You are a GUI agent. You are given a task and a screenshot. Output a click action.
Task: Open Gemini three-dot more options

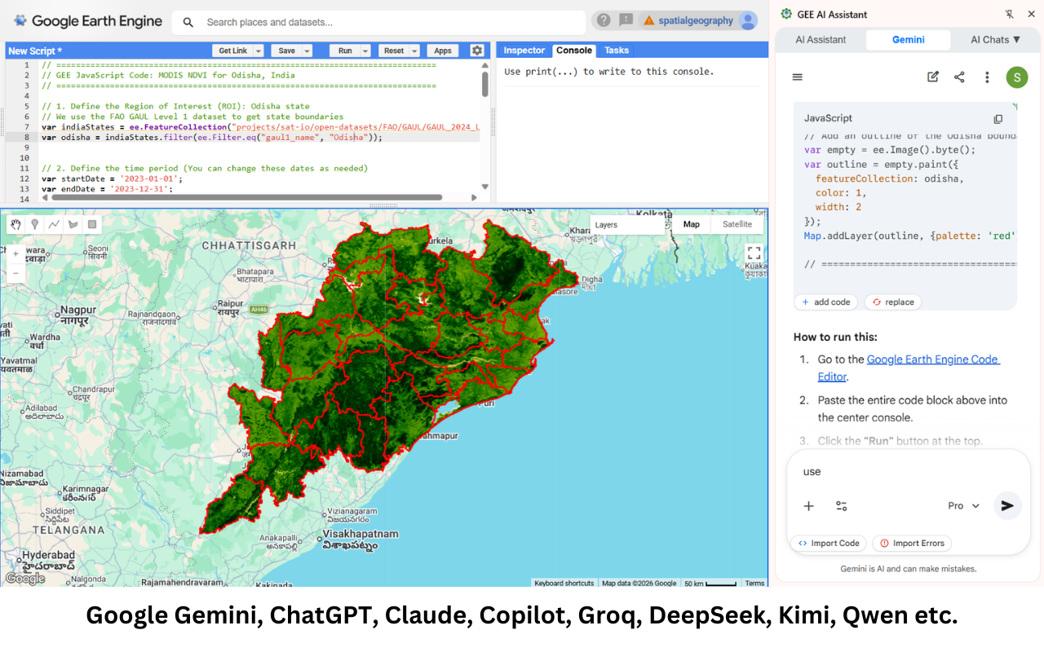[x=987, y=77]
